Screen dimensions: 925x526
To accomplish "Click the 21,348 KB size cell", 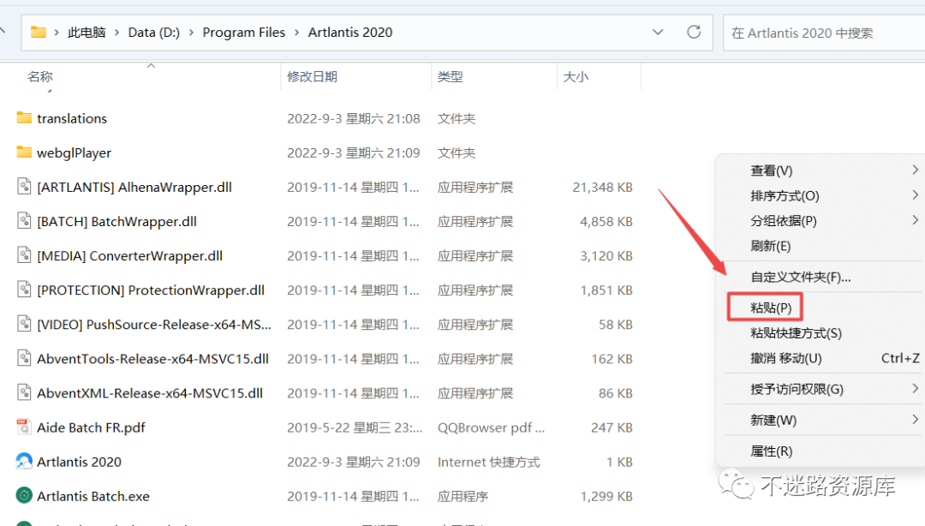I will coord(602,187).
